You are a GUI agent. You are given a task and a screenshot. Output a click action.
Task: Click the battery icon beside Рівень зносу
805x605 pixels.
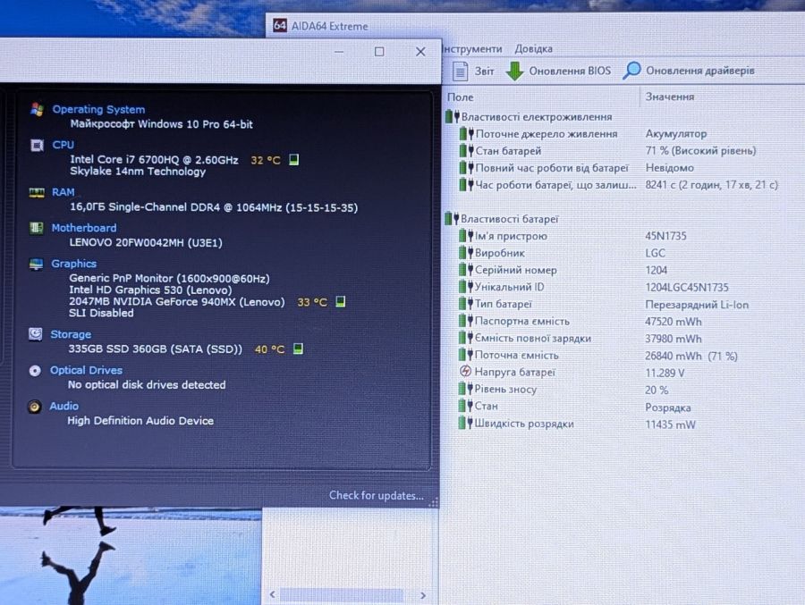coord(466,389)
